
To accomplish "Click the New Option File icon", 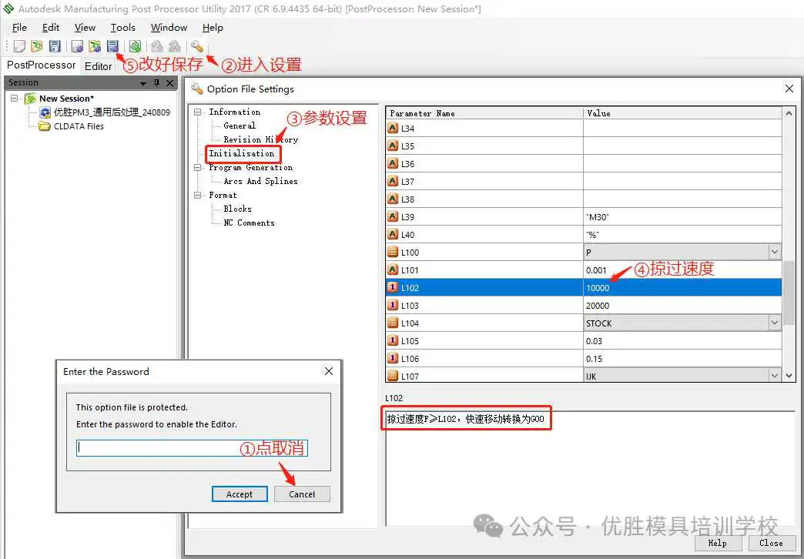I will pyautogui.click(x=77, y=46).
